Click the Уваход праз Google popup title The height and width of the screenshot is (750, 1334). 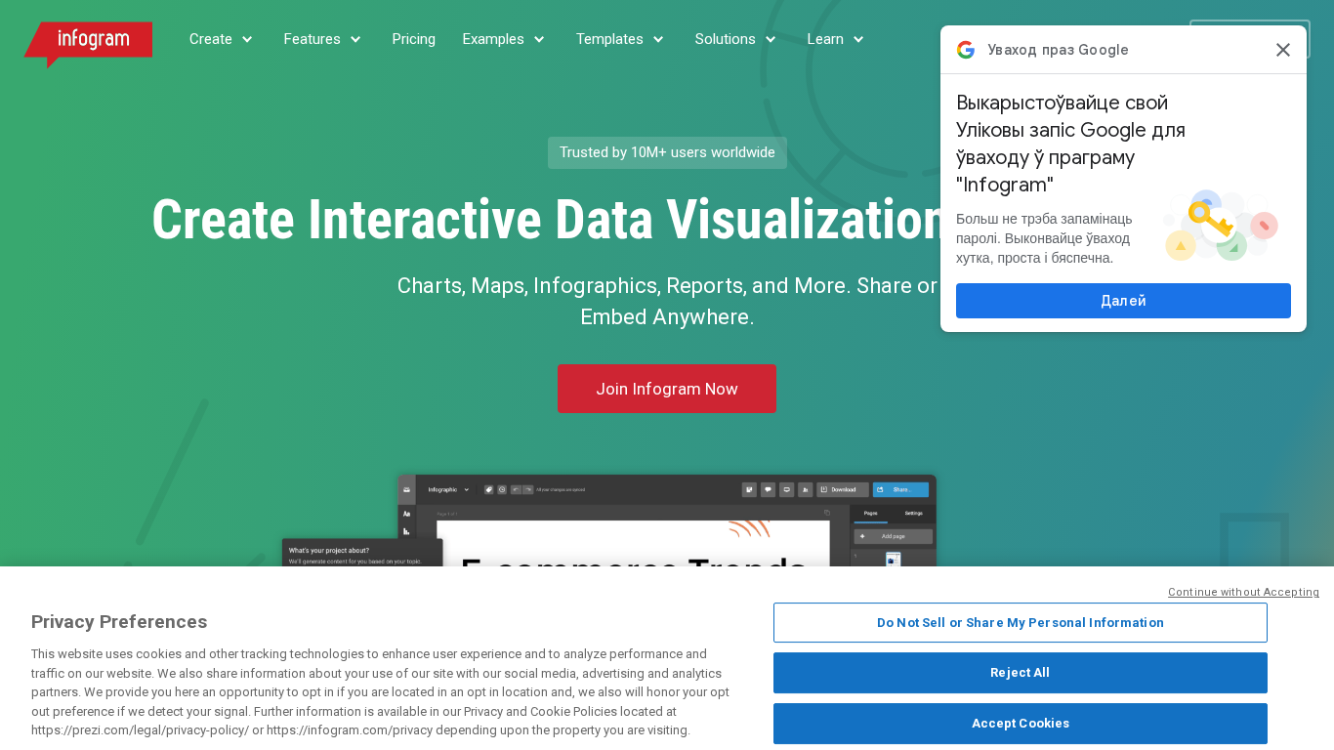(1058, 50)
